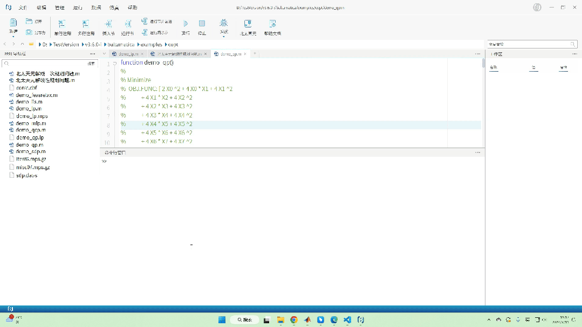
Task: Click the single-line comment (单行注释) icon
Action: pos(62,24)
